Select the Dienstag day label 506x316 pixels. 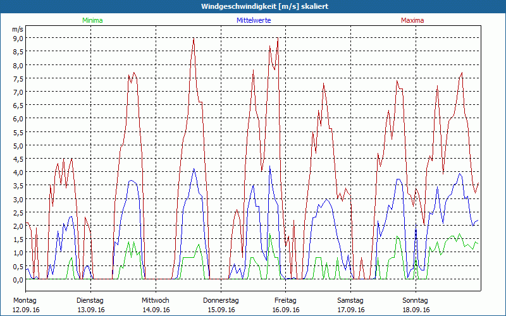tap(91, 300)
